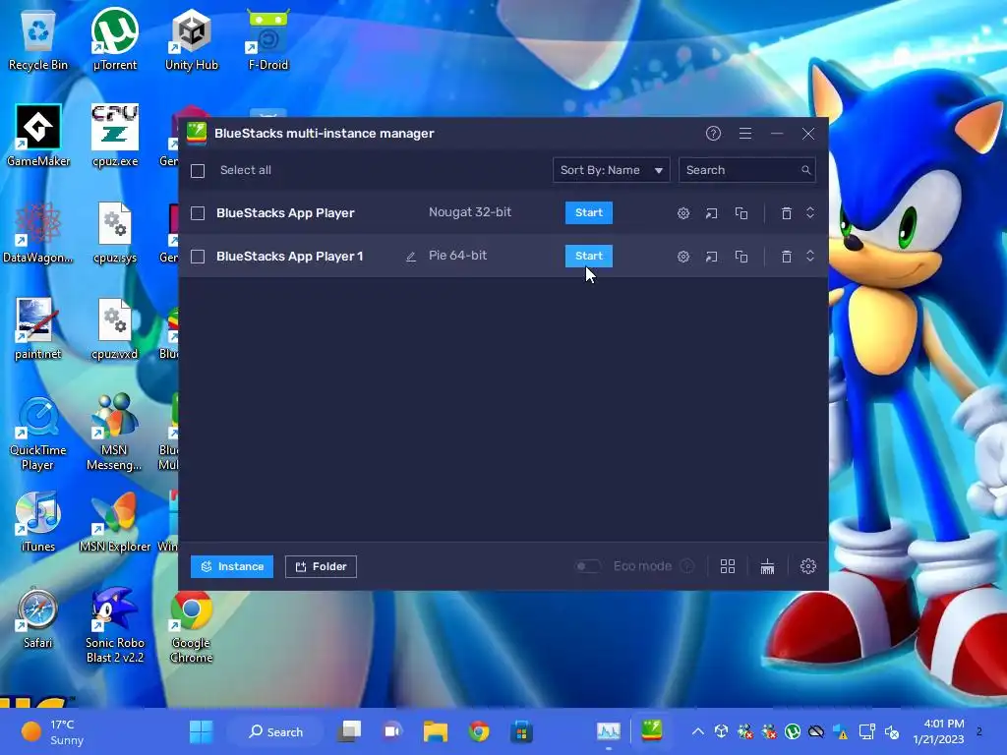Arrange instances with the grid icon
The height and width of the screenshot is (755, 1007).
728,566
